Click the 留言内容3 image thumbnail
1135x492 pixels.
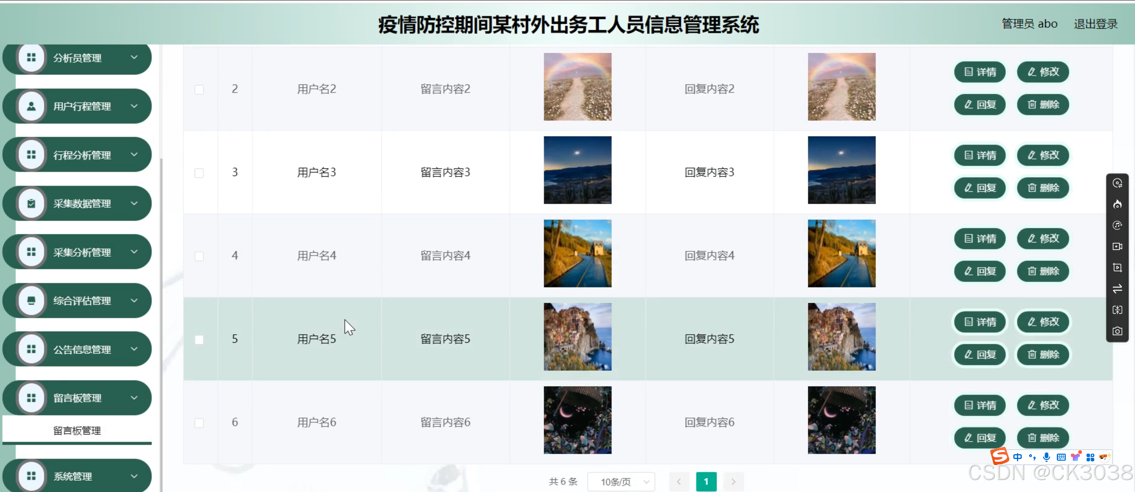click(x=577, y=170)
